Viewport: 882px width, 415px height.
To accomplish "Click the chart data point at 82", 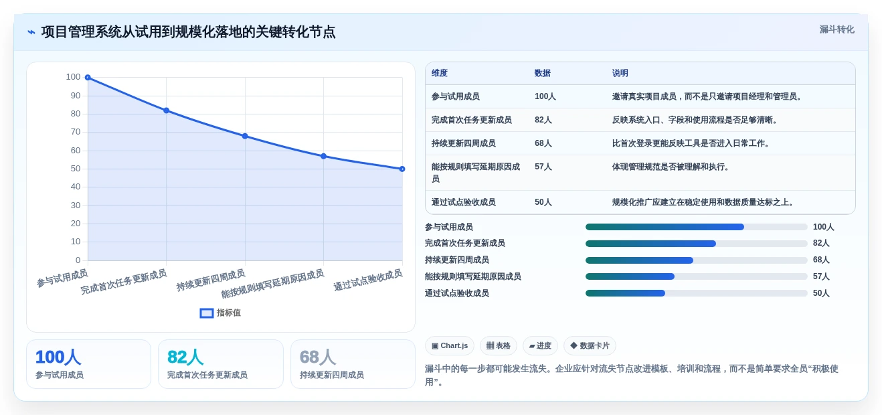I will (x=166, y=110).
